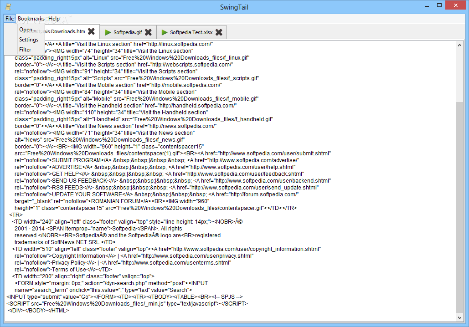Maximize the SwingTail window

click(439, 5)
